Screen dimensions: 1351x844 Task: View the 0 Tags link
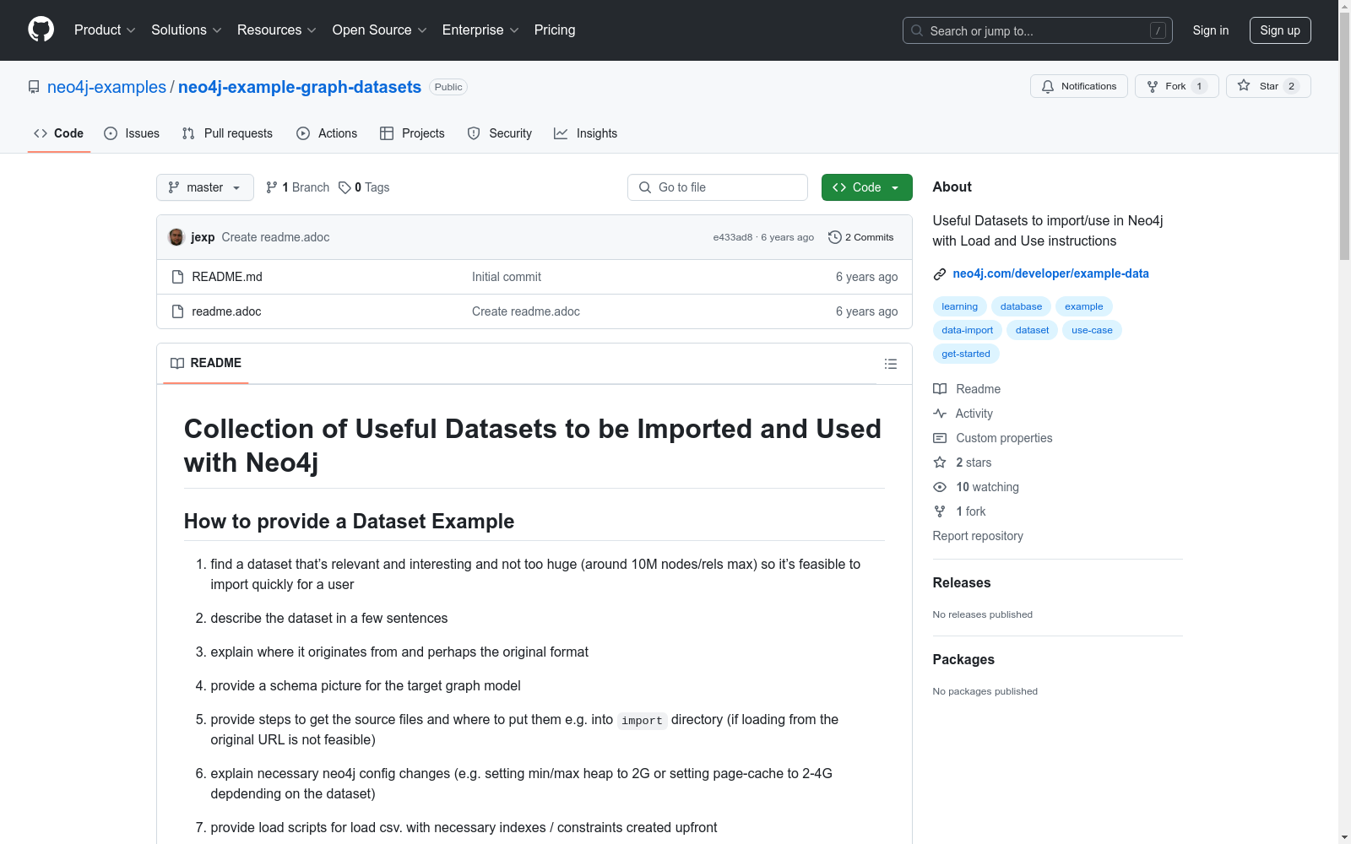[x=364, y=187]
